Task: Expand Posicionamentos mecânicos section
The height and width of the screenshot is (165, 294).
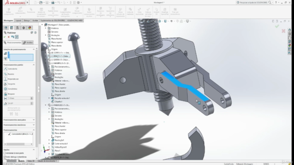Action: tap(34, 125)
